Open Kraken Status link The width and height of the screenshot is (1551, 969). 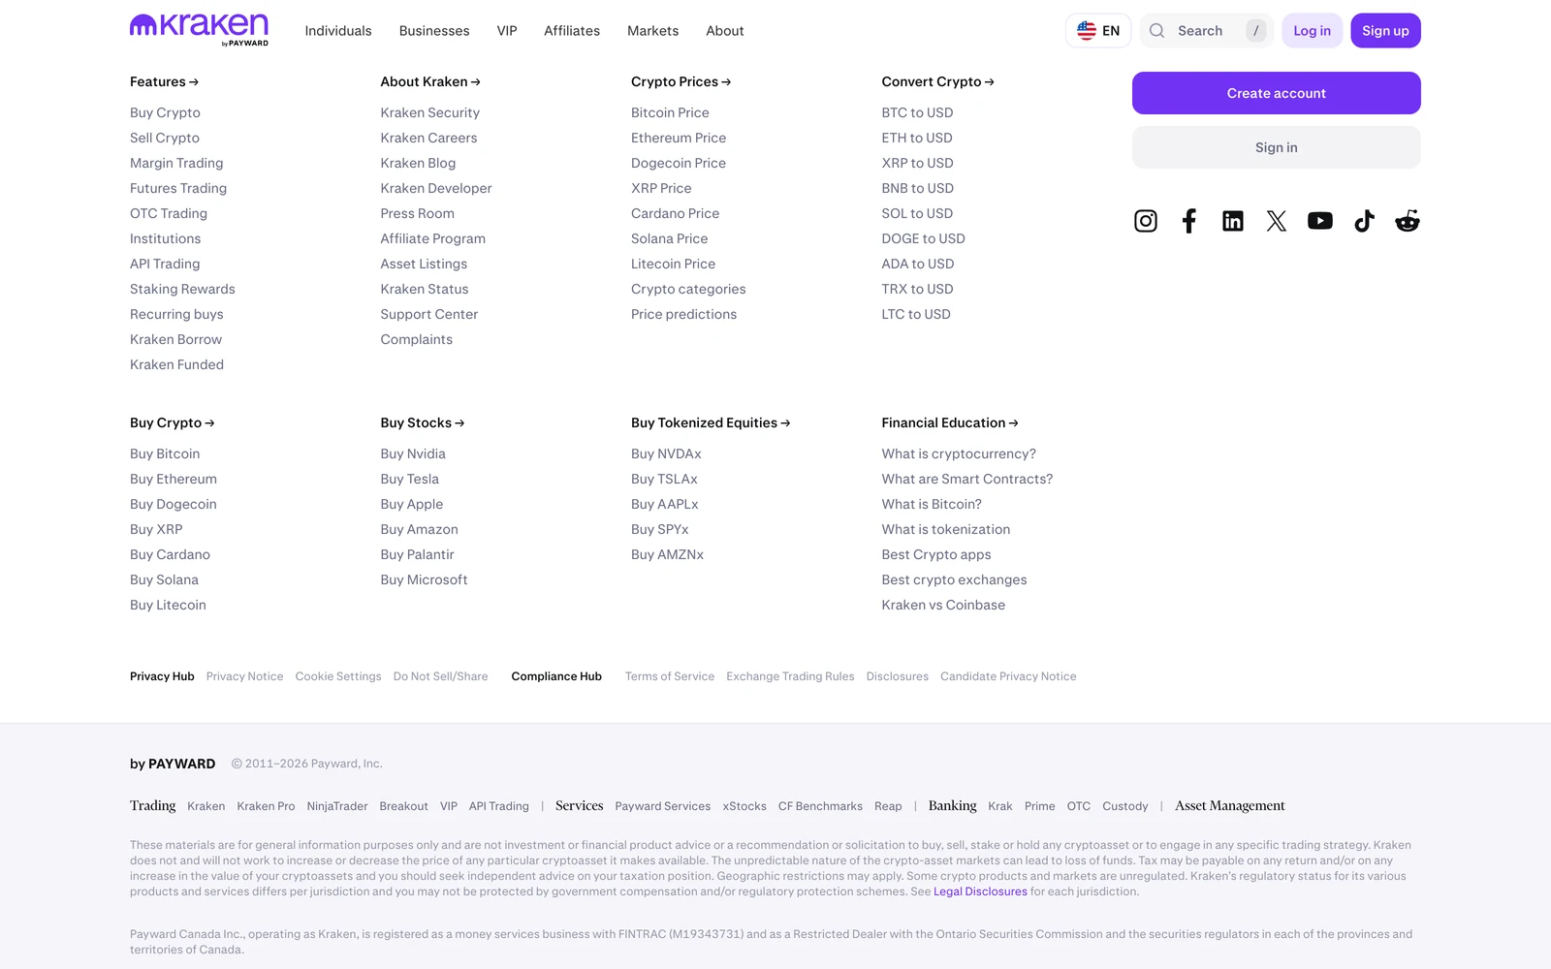(x=424, y=289)
